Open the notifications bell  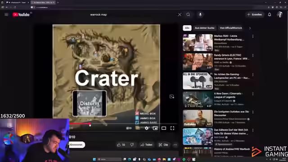[270, 14]
